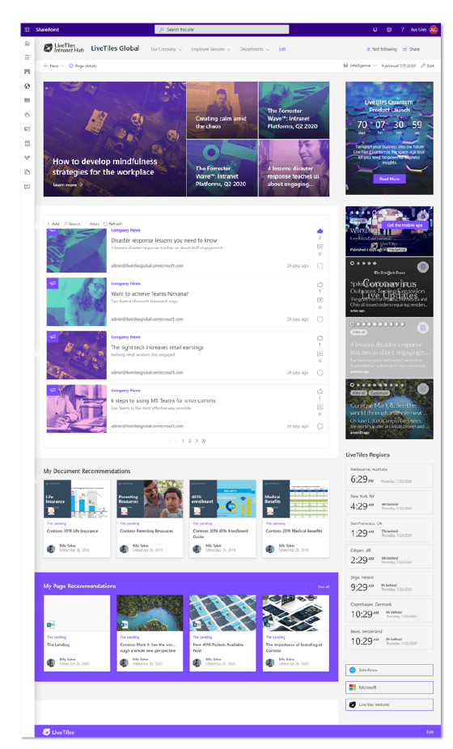The height and width of the screenshot is (749, 453).
Task: Click Add in news toolbar
Action: click(x=53, y=224)
